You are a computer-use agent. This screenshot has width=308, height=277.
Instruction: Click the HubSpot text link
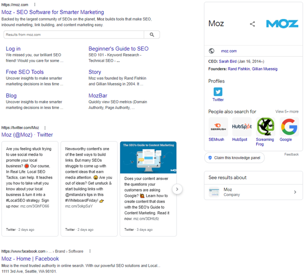coord(239,139)
